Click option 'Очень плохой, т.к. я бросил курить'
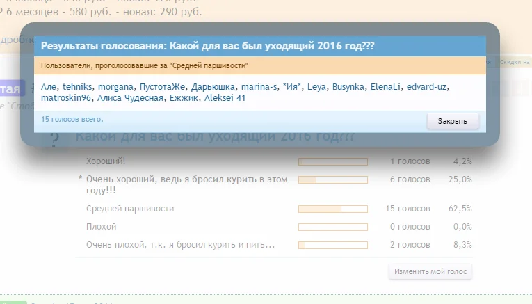 pos(180,245)
